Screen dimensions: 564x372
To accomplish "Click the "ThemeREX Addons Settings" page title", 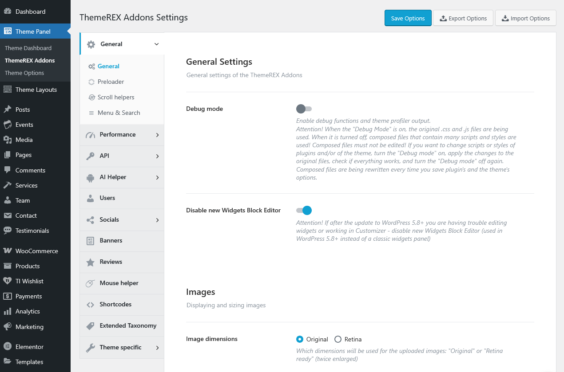I will tap(134, 18).
